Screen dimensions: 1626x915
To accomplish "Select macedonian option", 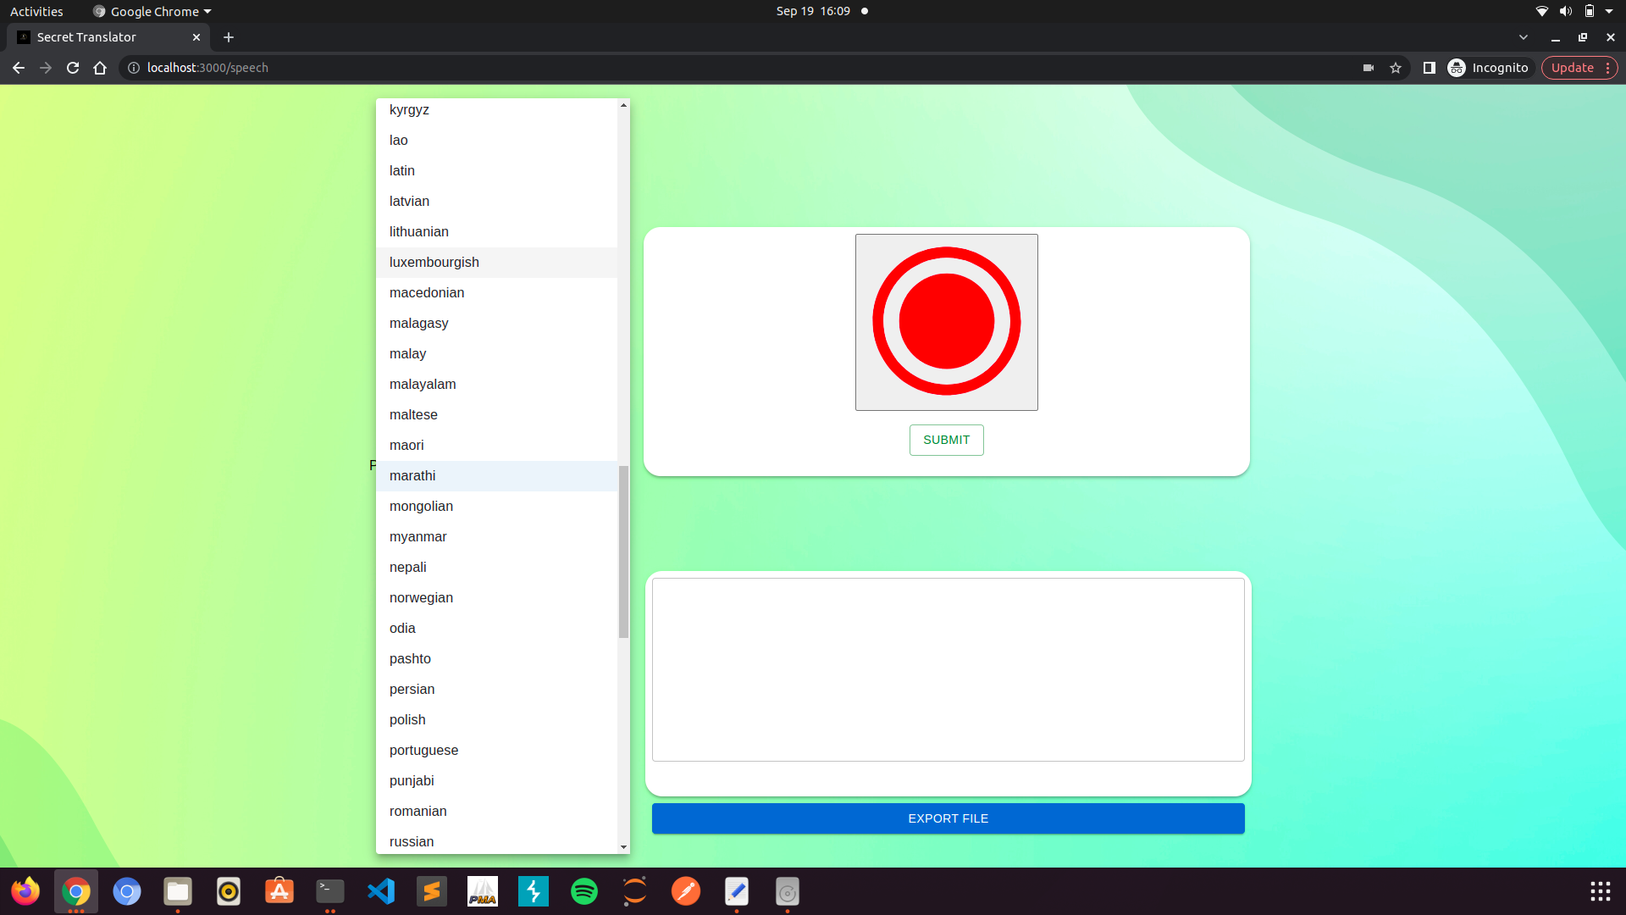I will 496,293.
